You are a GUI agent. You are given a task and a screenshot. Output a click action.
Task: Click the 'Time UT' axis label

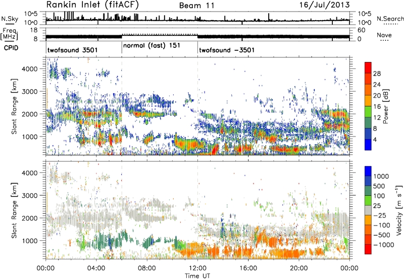(197, 276)
